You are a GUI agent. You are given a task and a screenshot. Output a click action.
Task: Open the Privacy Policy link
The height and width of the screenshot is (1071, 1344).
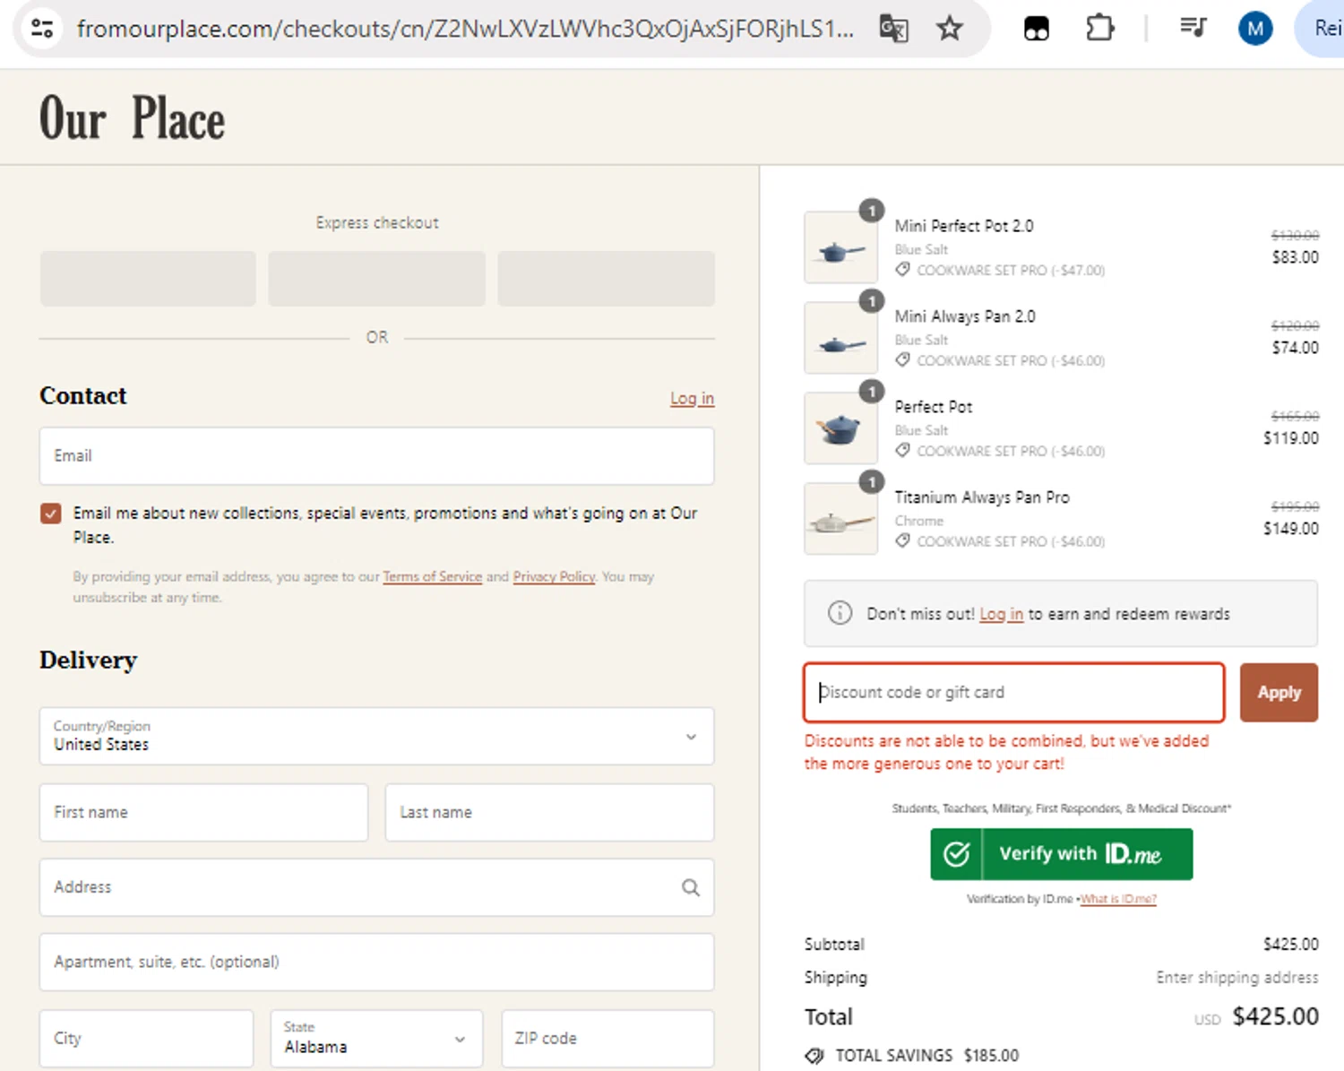click(x=554, y=576)
